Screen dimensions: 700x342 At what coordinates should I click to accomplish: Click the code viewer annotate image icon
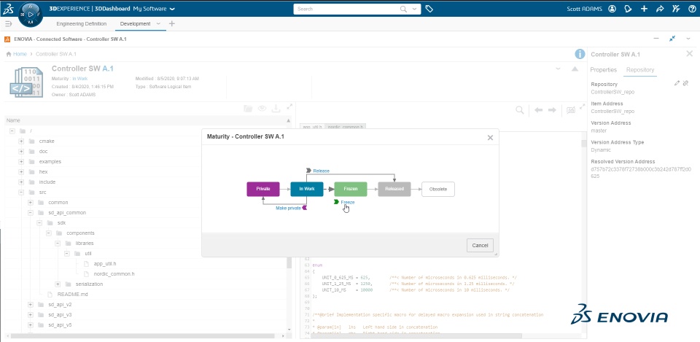(570, 110)
